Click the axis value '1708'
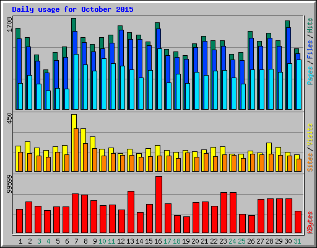 pos(9,24)
